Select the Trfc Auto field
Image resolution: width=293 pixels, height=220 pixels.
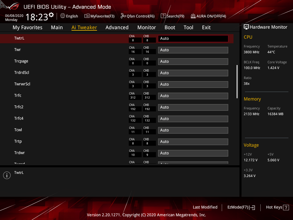point(193,96)
